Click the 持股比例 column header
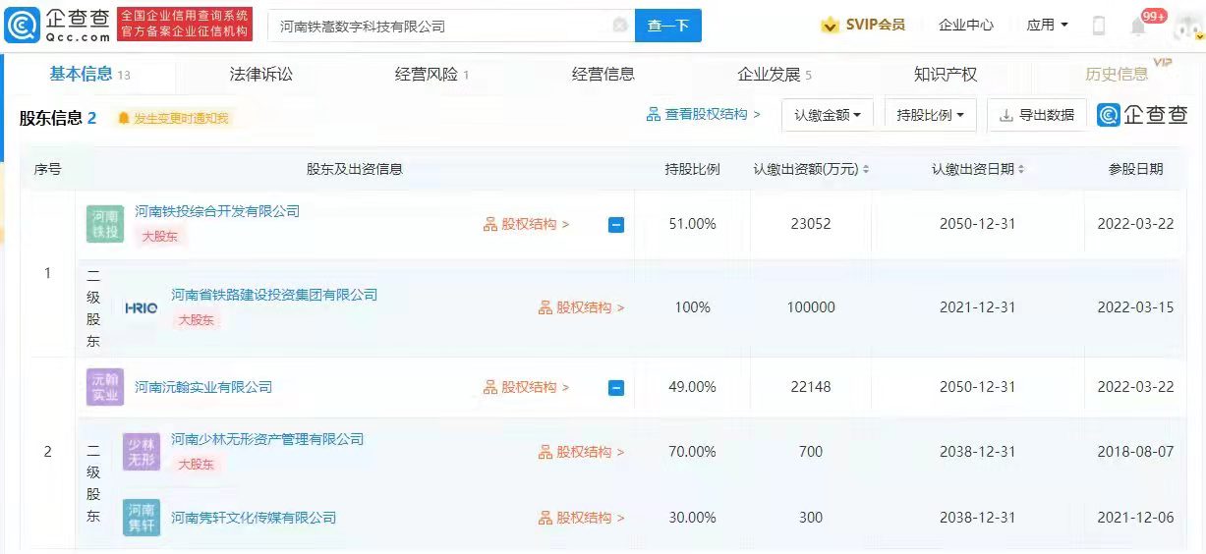This screenshot has width=1206, height=554. (693, 169)
